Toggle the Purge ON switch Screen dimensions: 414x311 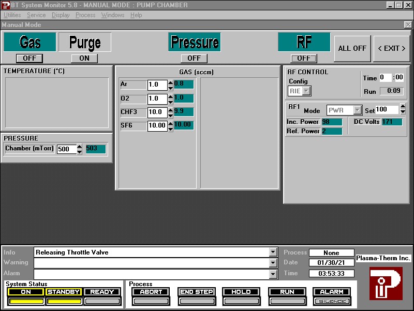click(84, 58)
